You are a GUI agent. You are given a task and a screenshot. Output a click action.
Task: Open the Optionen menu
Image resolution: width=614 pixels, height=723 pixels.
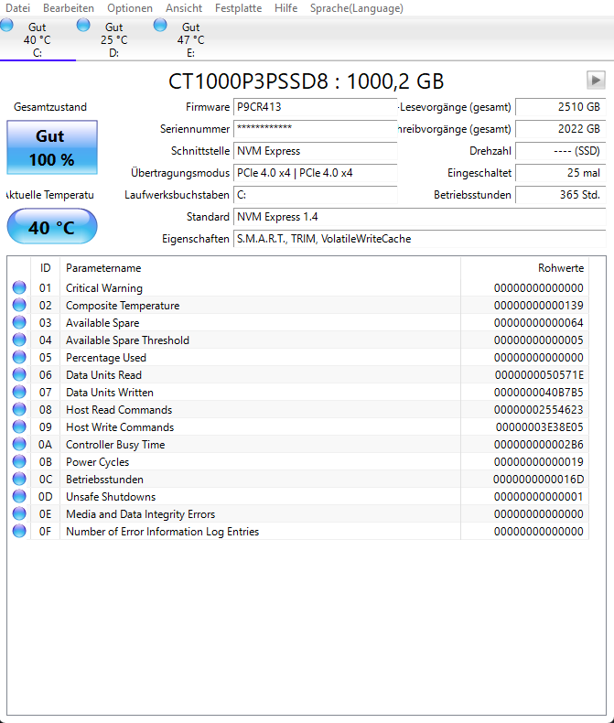coord(130,8)
